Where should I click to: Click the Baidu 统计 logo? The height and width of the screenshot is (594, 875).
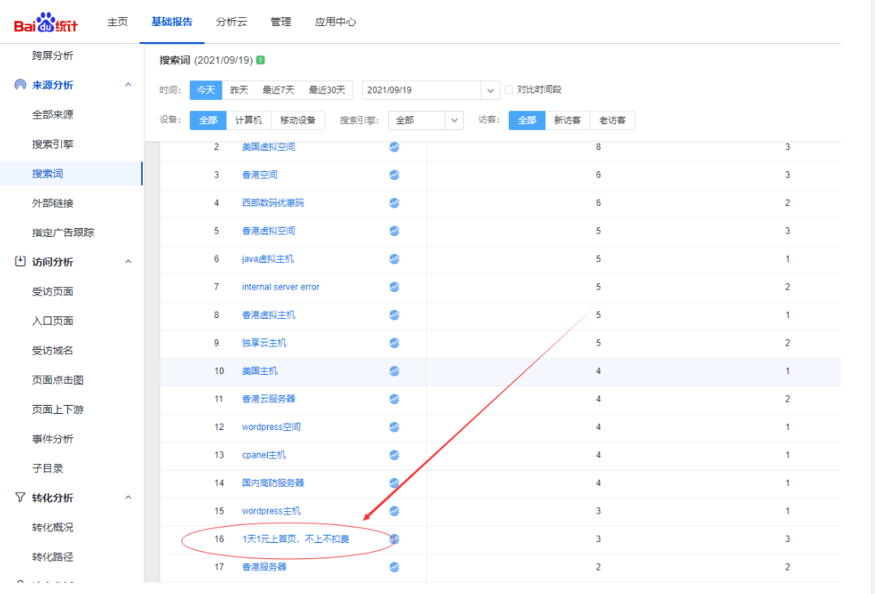tap(46, 22)
